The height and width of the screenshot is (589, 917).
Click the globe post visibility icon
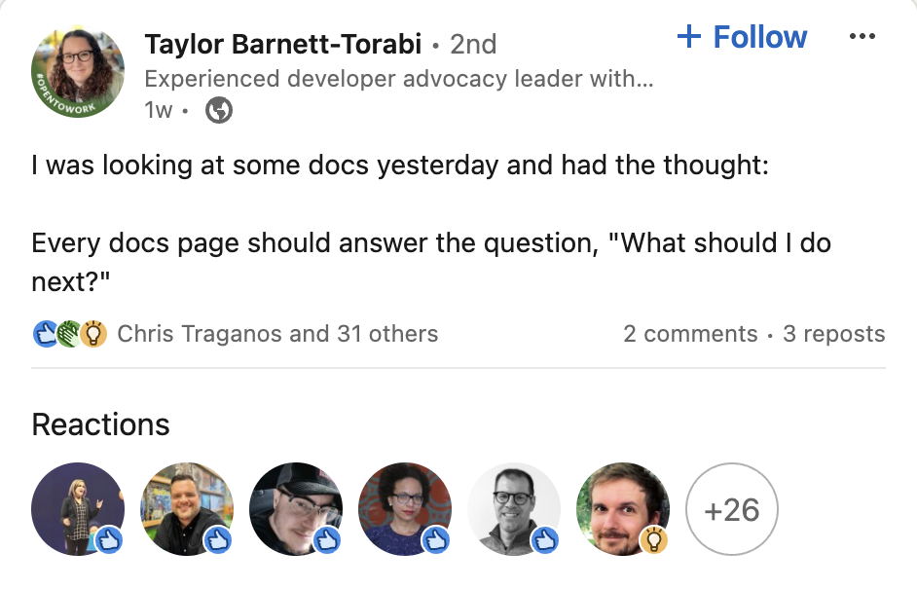(218, 110)
